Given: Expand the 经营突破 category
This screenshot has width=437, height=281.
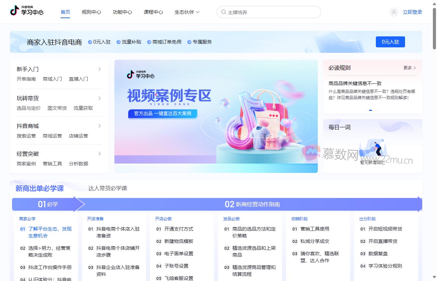Looking at the screenshot, I should point(100,153).
